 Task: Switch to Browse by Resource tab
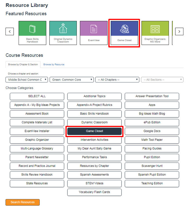[54, 65]
